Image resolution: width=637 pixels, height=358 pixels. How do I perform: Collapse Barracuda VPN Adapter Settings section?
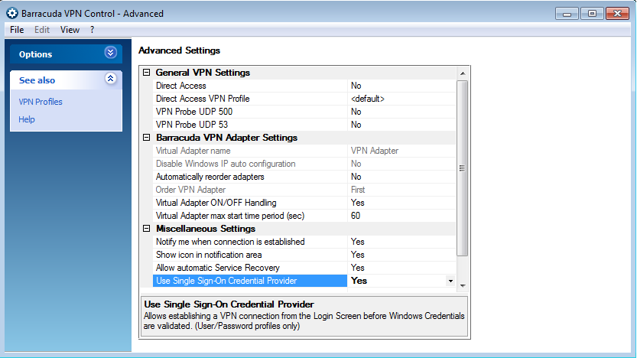click(147, 138)
